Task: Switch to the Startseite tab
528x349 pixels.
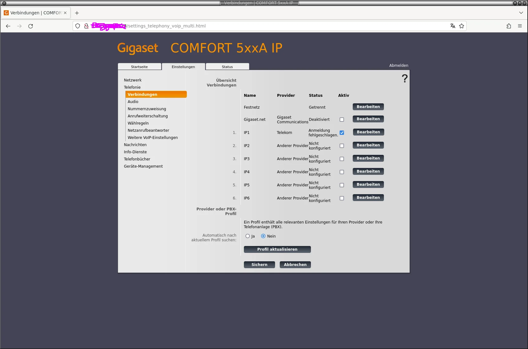Action: tap(139, 67)
